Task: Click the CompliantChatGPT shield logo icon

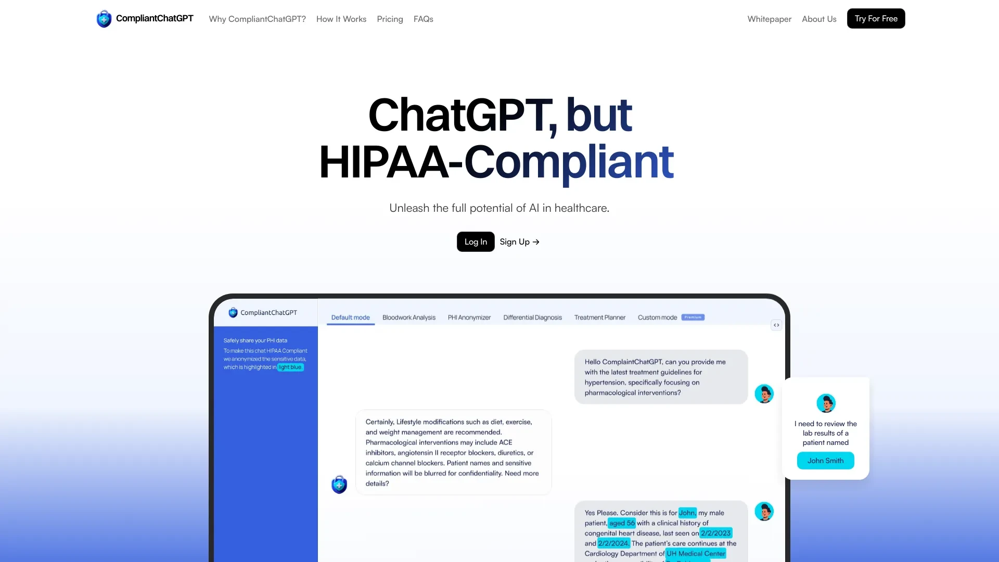Action: coord(104,19)
